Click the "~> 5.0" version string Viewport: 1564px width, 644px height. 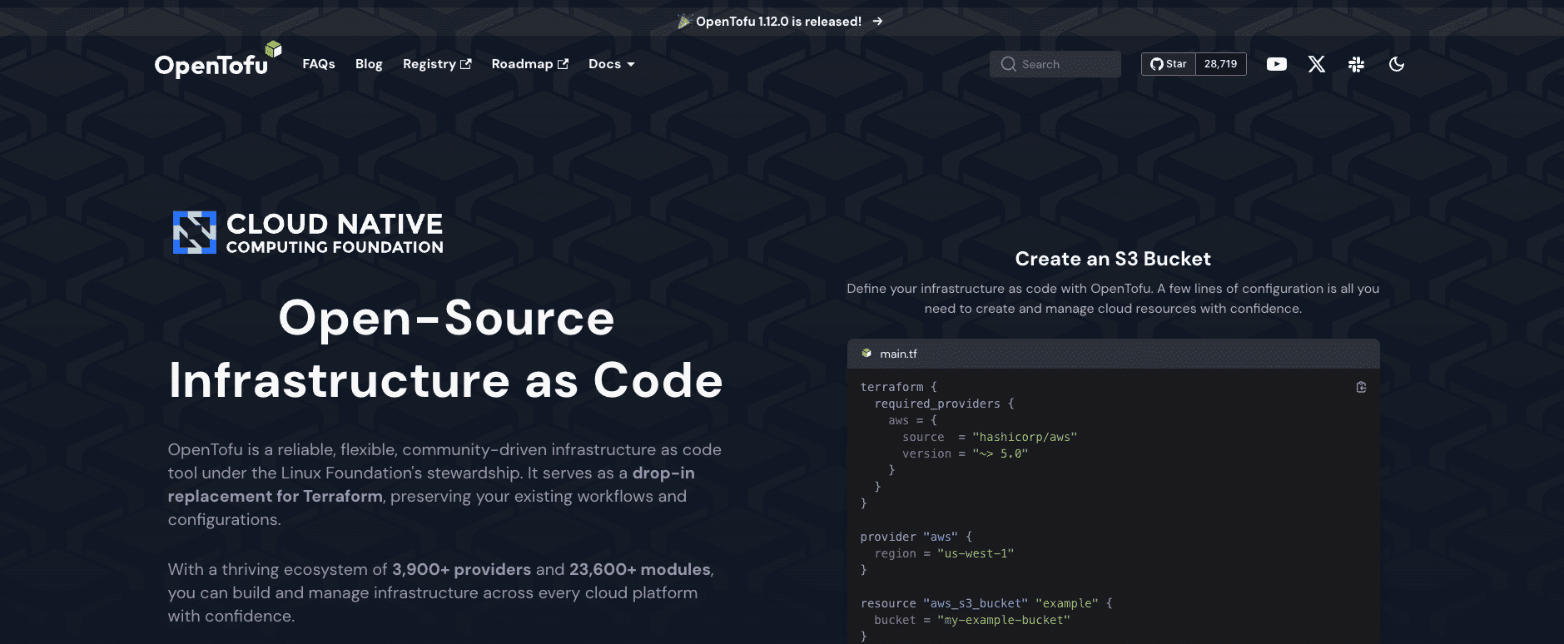tap(1000, 453)
